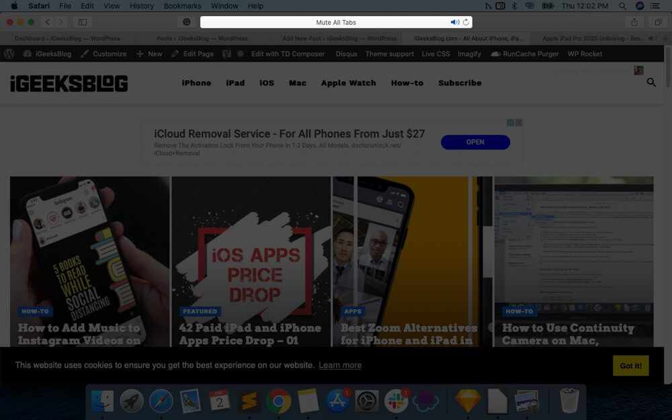Open Notification Center list icon
The width and height of the screenshot is (672, 420).
(655, 6)
